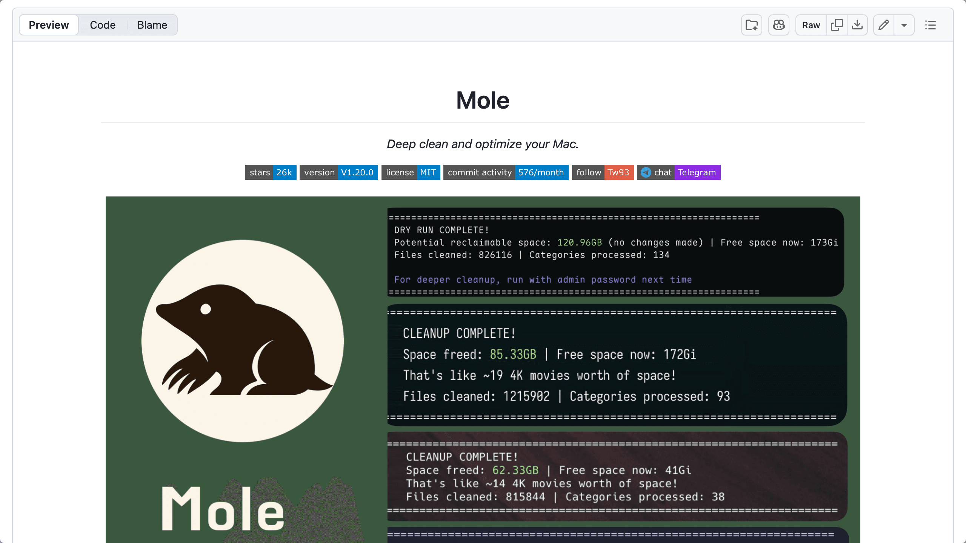Copy the raw file contents
Screen dimensions: 966x543
coord(837,25)
